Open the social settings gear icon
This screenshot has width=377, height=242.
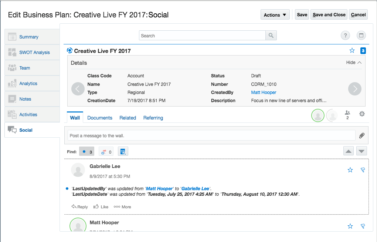362,114
